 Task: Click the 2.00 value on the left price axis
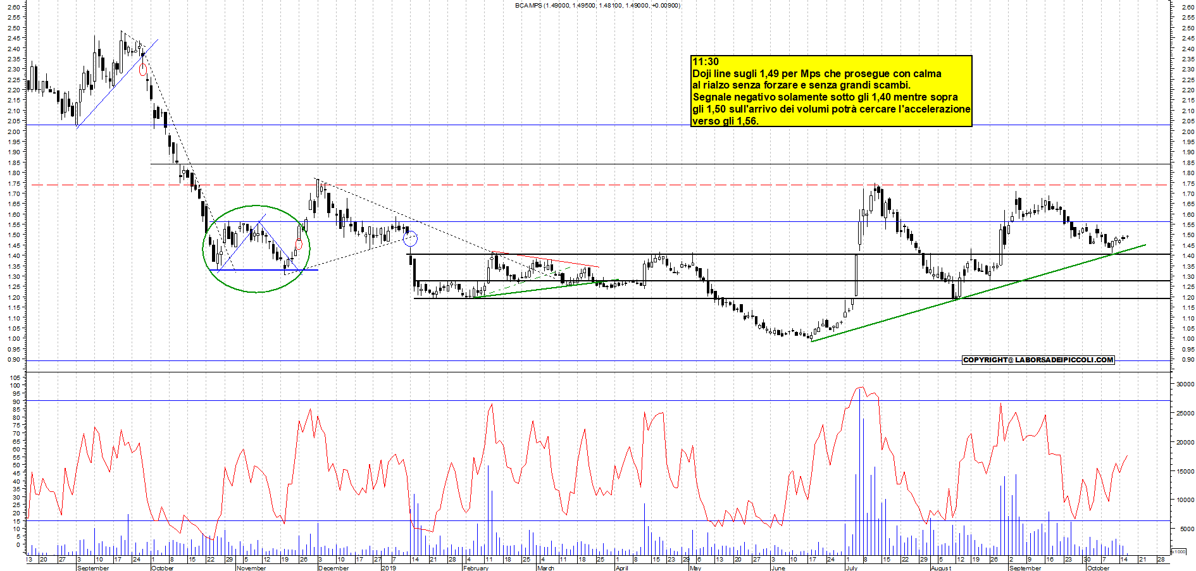tap(13, 132)
